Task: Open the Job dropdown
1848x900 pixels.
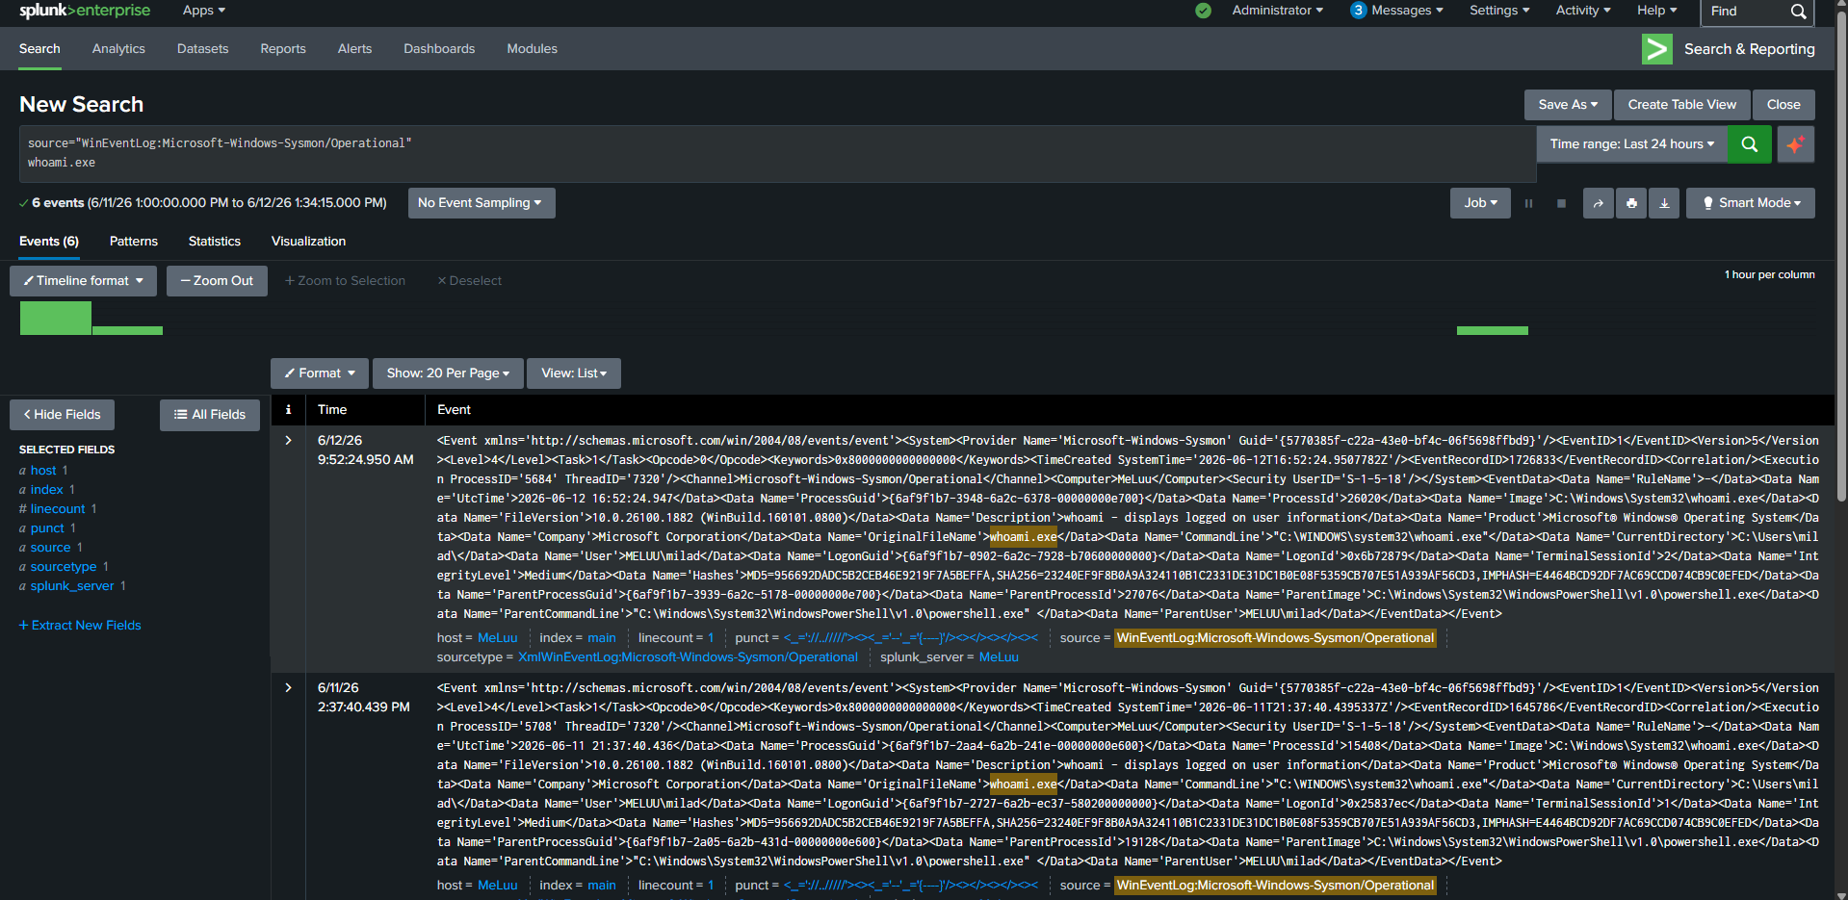Action: click(1480, 203)
